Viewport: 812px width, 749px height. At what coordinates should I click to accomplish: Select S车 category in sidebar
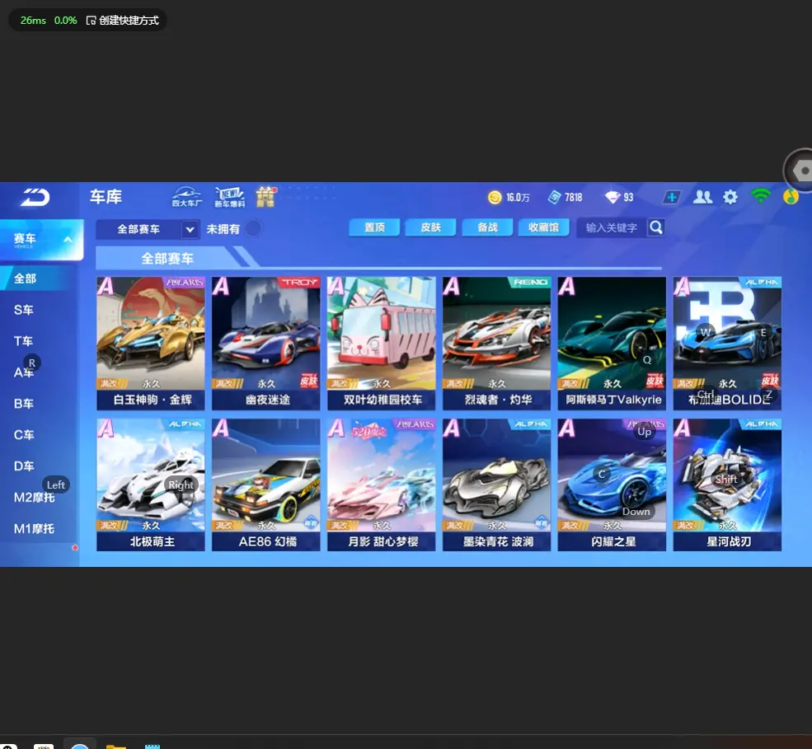click(24, 310)
